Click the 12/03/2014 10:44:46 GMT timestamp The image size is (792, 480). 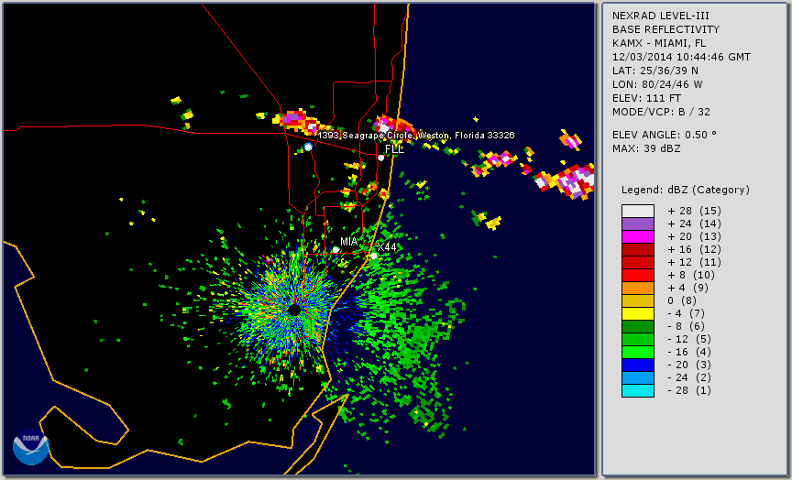681,57
